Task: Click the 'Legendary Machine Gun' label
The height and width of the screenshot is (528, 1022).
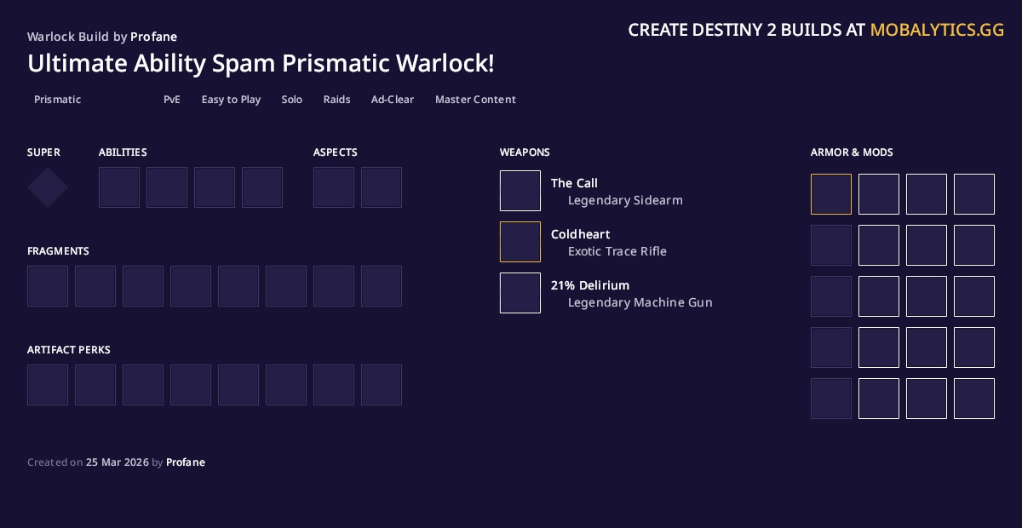Action: coord(640,302)
